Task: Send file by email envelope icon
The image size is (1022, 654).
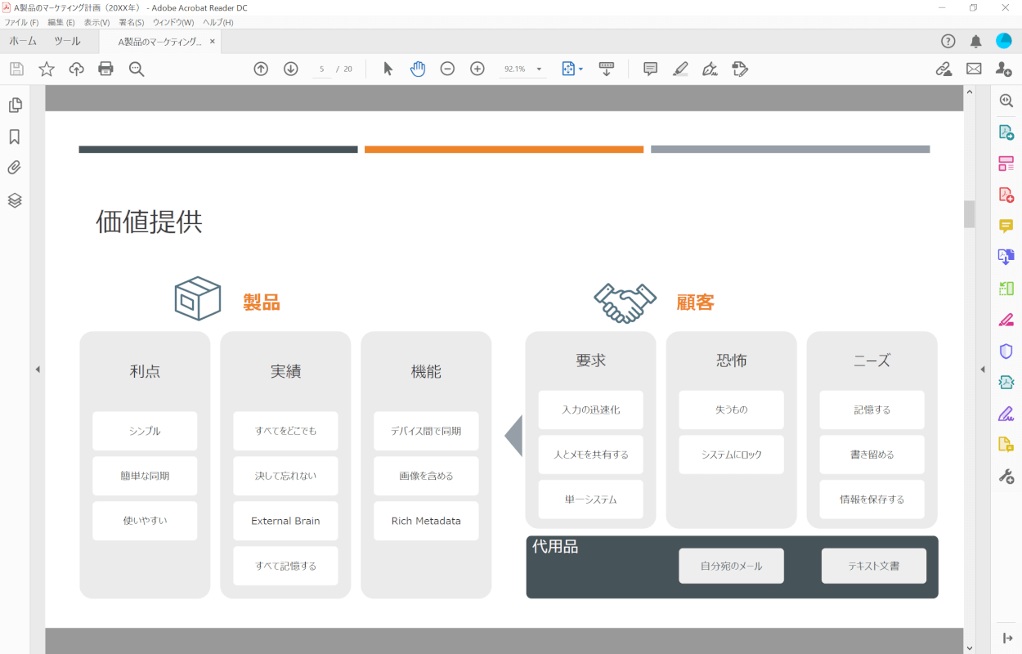Action: point(974,69)
